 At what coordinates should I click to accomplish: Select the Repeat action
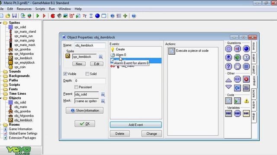(237, 88)
